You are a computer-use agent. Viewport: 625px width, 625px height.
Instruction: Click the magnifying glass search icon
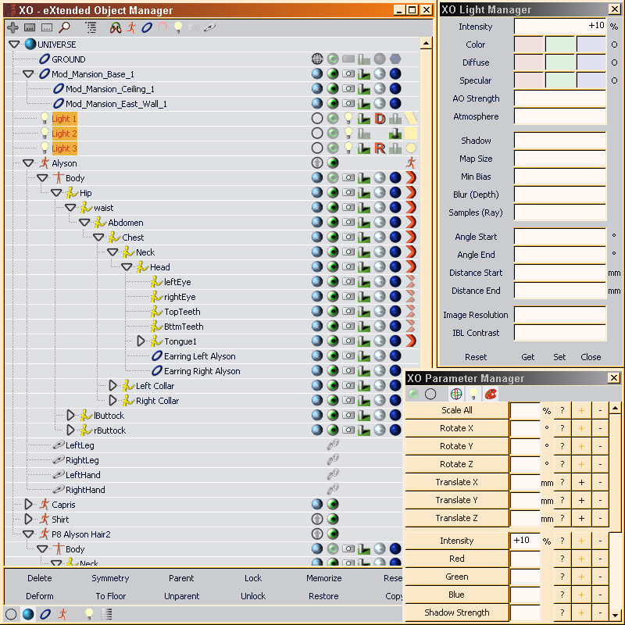point(64,27)
